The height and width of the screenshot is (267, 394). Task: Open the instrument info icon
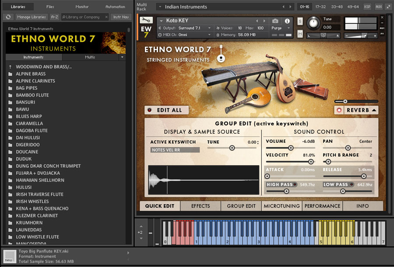coord(287,21)
